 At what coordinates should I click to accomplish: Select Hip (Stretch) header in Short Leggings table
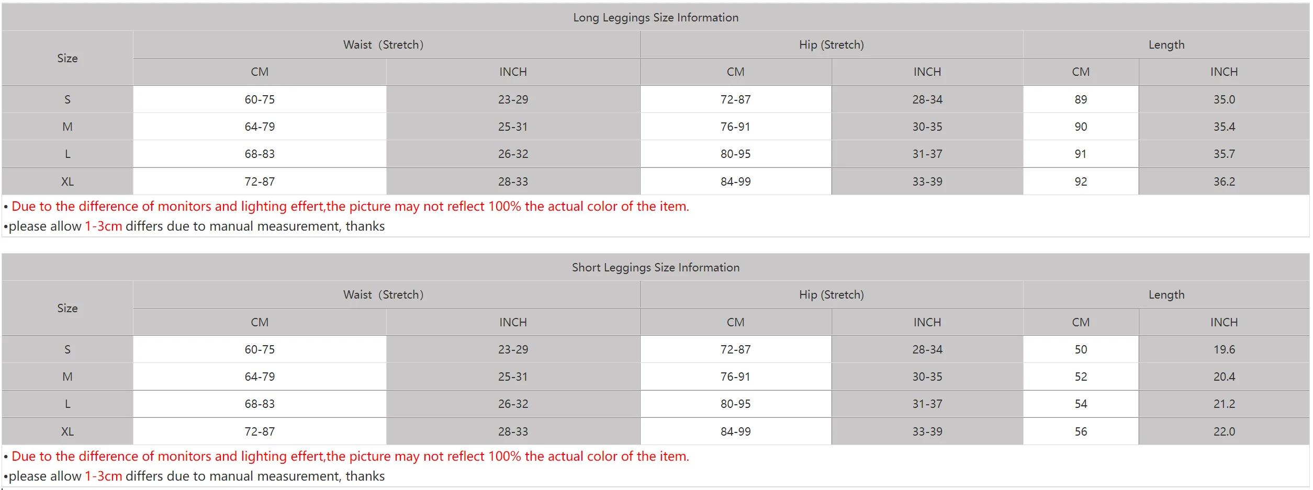[x=831, y=294]
